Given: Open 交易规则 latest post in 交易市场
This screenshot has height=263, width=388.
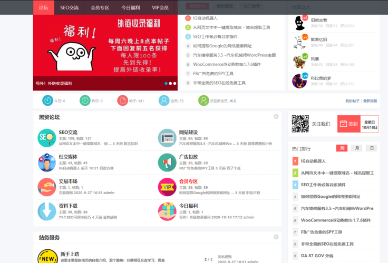Looking at the screenshot, I should click(65, 193).
